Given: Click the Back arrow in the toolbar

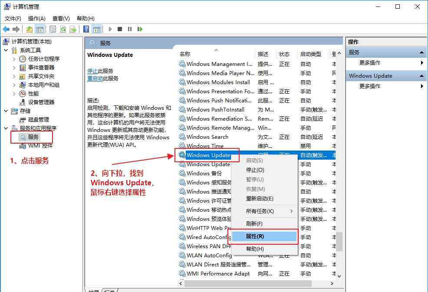Looking at the screenshot, I should pyautogui.click(x=6, y=29).
